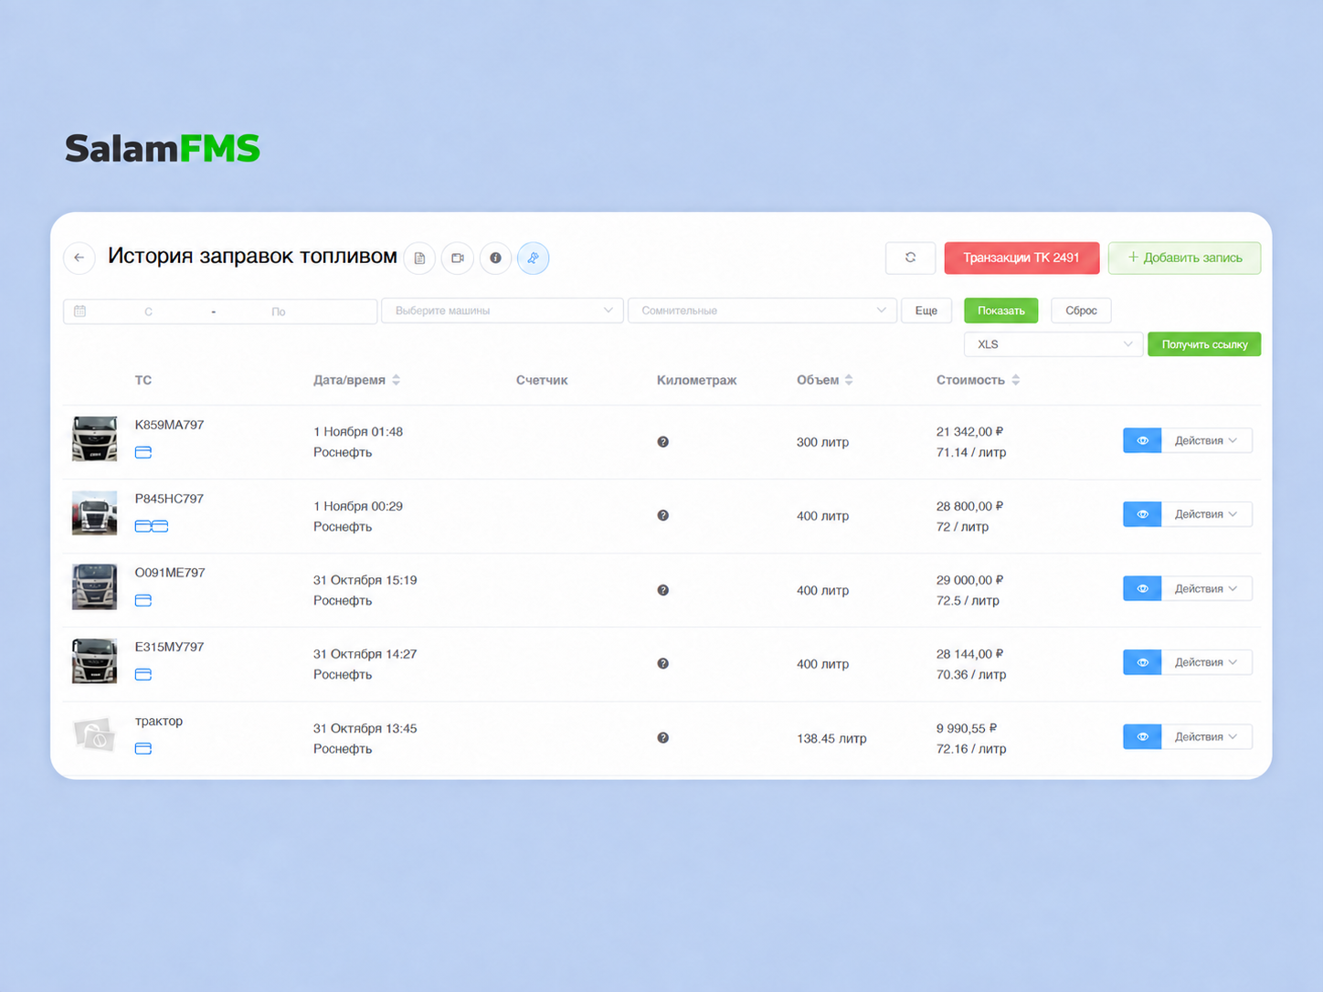Screen dimensions: 1323x992
Task: Open the video camera icon beside the title
Action: pyautogui.click(x=458, y=259)
